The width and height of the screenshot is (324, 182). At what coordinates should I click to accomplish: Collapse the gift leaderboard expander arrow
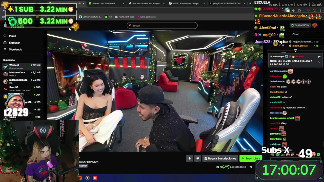[295, 50]
